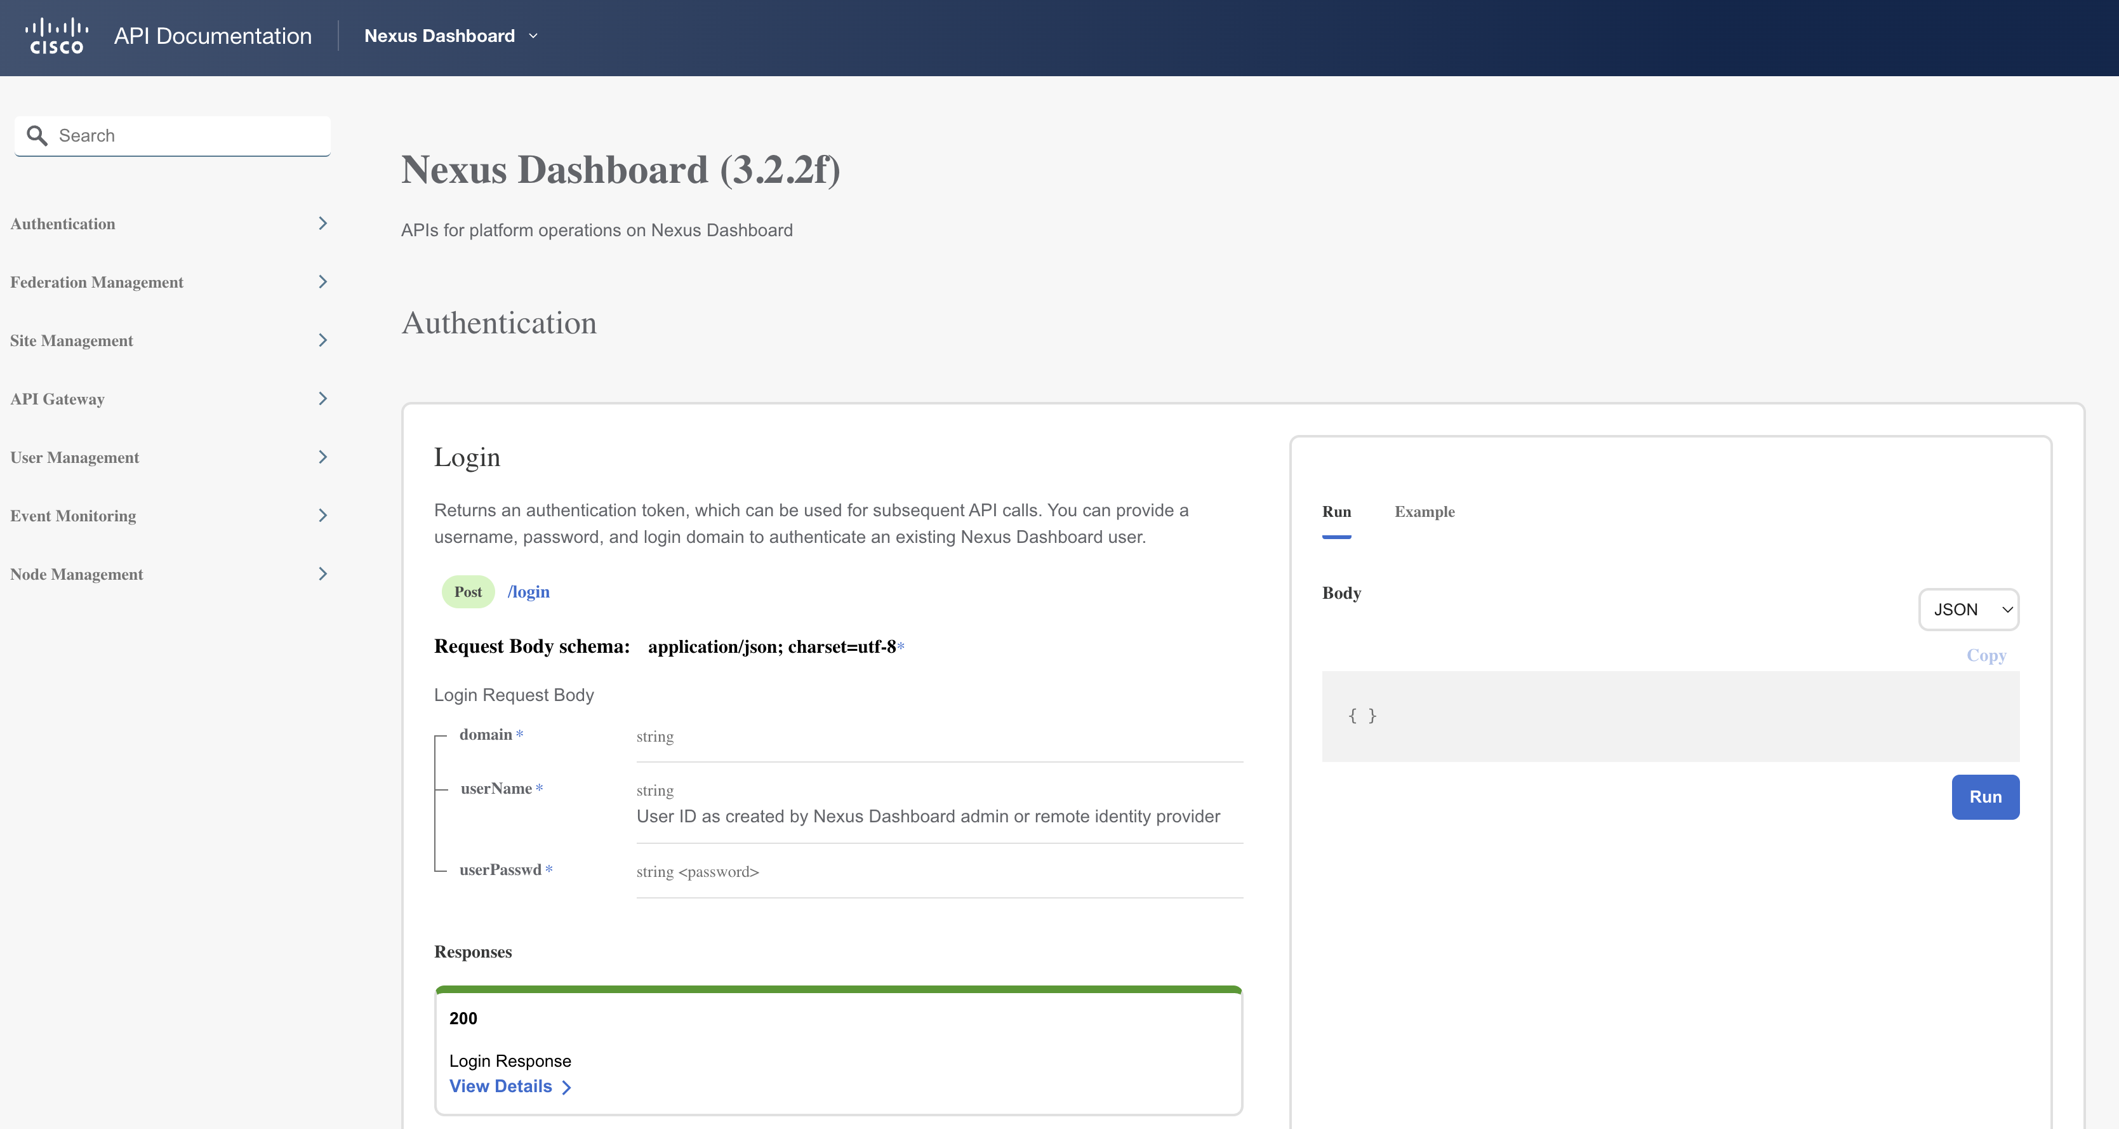
Task: Click the Body label in Run panel
Action: click(x=1341, y=593)
